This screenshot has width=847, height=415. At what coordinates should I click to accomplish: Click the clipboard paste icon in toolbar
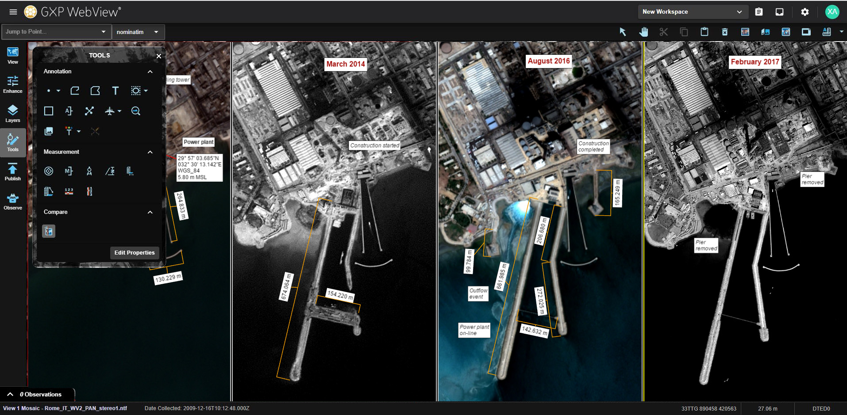[x=704, y=32]
